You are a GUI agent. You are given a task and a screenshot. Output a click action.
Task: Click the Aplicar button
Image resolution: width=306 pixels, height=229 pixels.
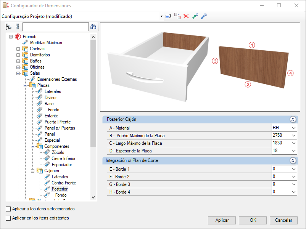222,220
